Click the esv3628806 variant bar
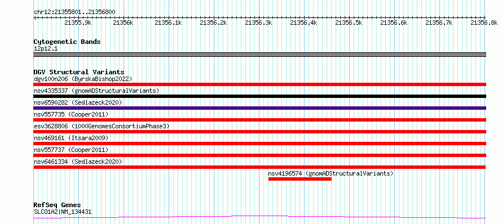The height and width of the screenshot is (224, 502). coord(259,132)
